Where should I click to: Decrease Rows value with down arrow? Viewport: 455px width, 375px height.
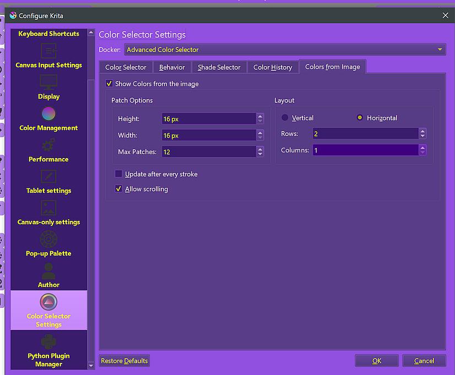coord(422,136)
